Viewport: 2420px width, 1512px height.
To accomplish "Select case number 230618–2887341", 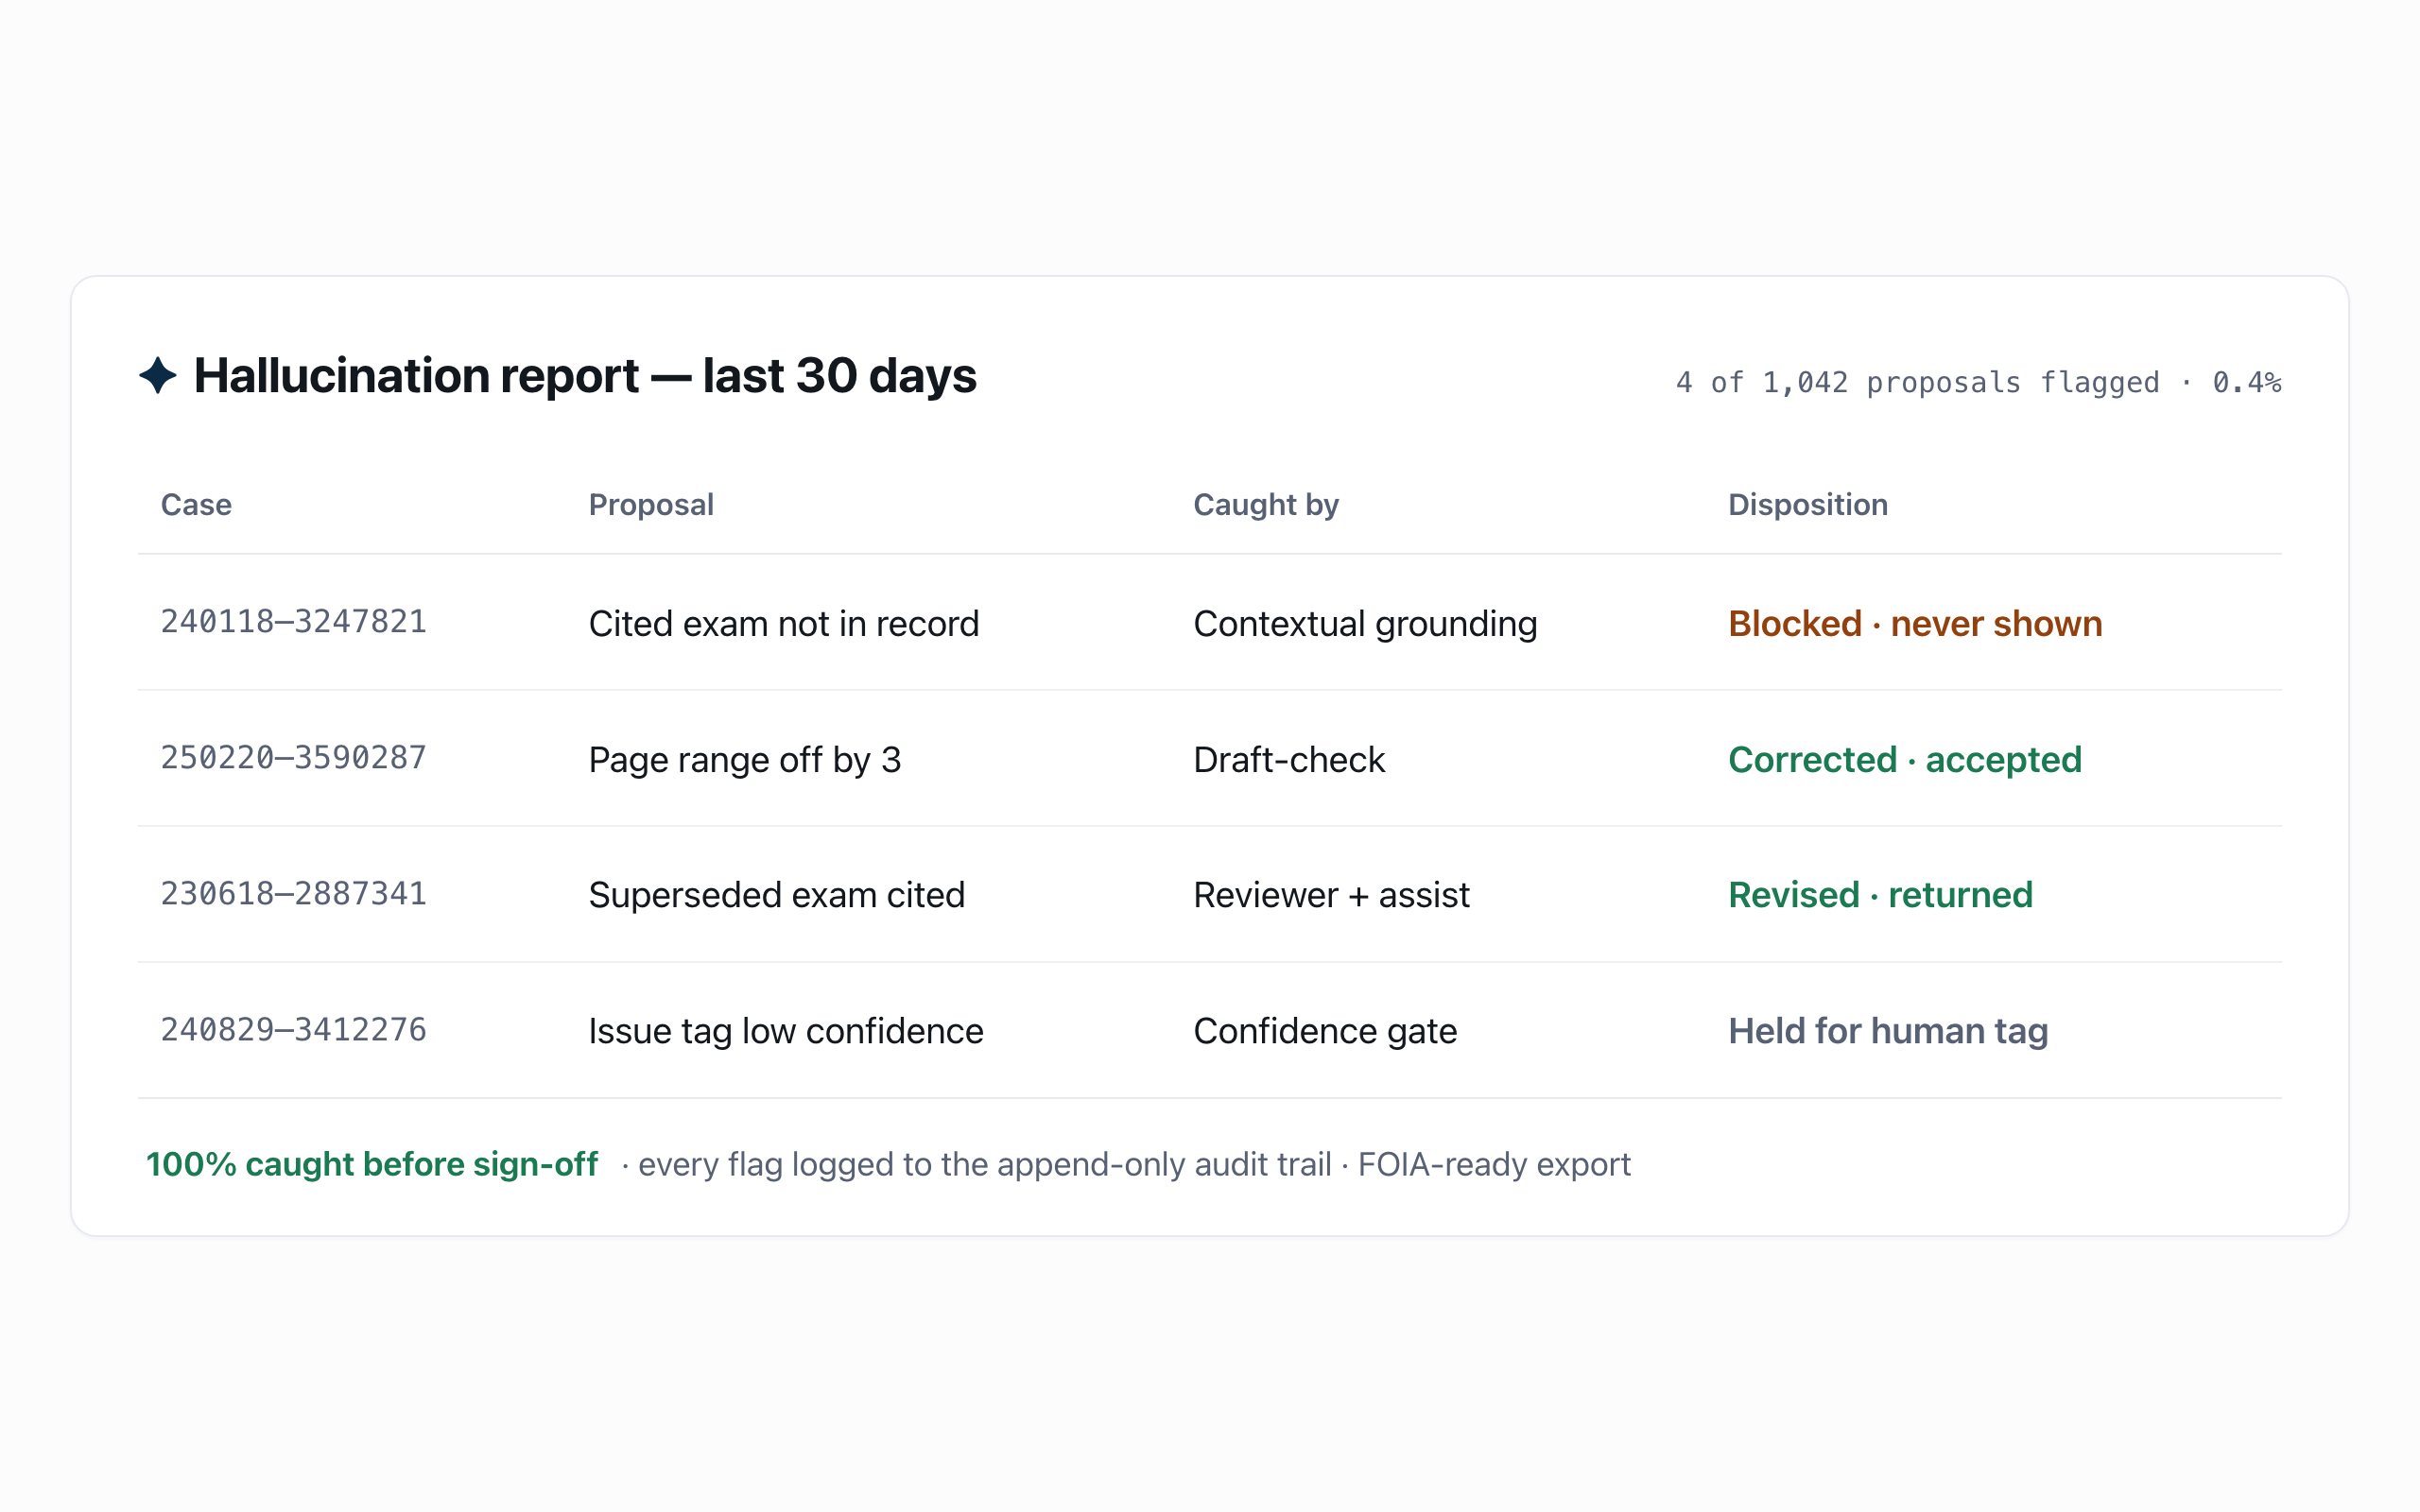I will click(x=294, y=893).
